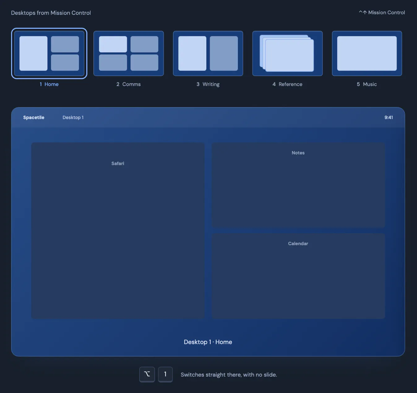Choose the Reference desktop thumbnail

[287, 53]
